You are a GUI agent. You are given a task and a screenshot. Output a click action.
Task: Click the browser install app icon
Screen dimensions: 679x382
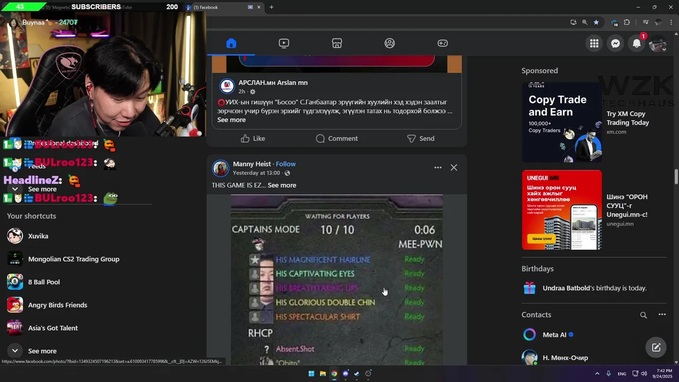pos(573,22)
